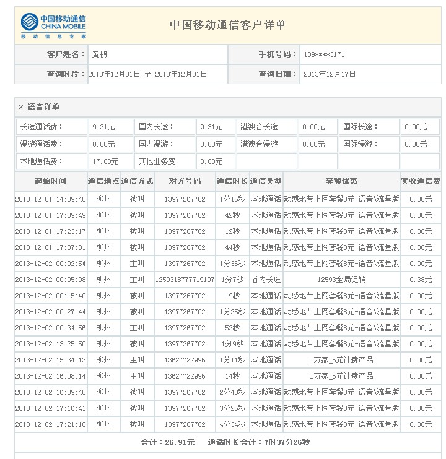Click the page title 中国移动通信客户详单
This screenshot has width=446, height=459.
pos(228,25)
